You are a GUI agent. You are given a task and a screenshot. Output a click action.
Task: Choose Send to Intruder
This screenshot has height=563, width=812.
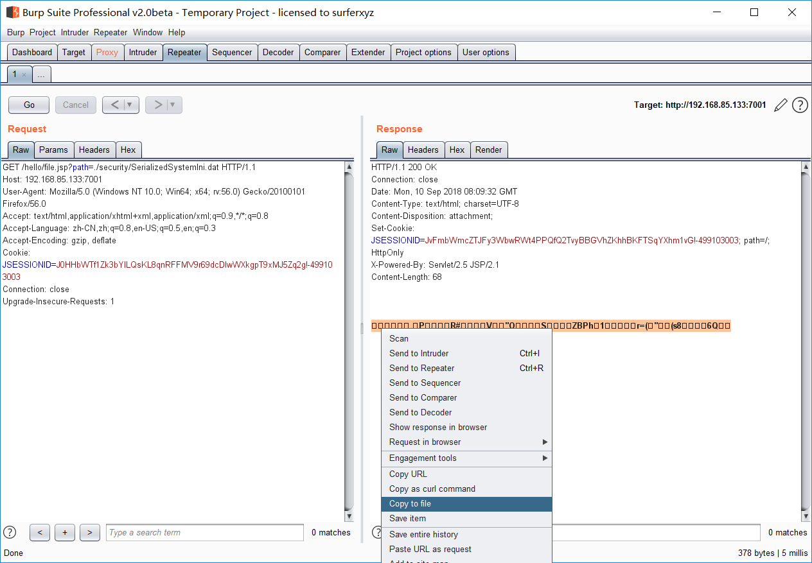click(x=466, y=353)
